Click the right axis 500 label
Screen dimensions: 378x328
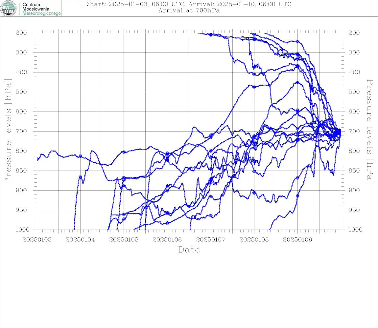[354, 92]
